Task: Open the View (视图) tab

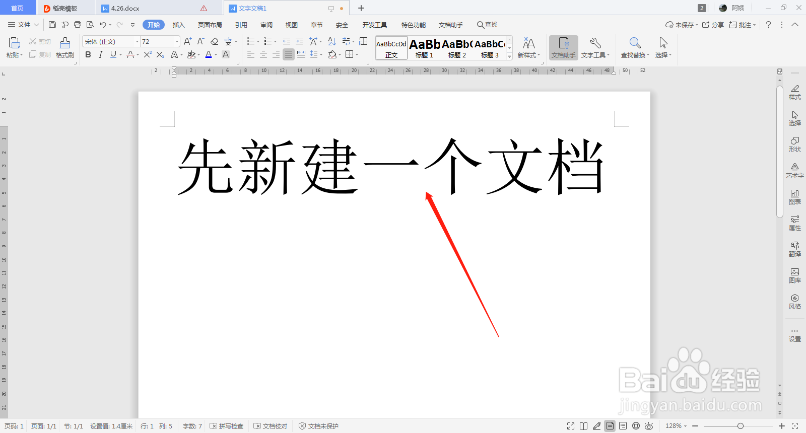Action: click(x=292, y=25)
